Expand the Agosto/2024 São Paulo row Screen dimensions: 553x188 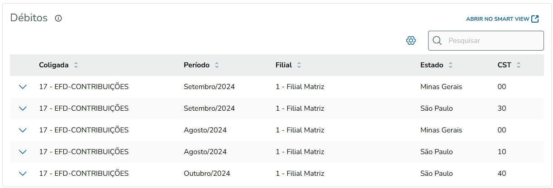coord(23,152)
